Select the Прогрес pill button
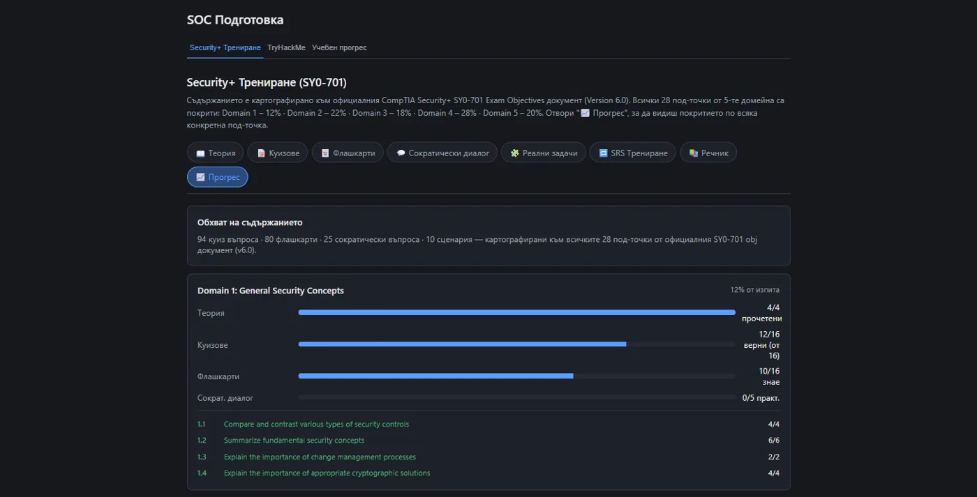977x497 pixels. pyautogui.click(x=218, y=177)
